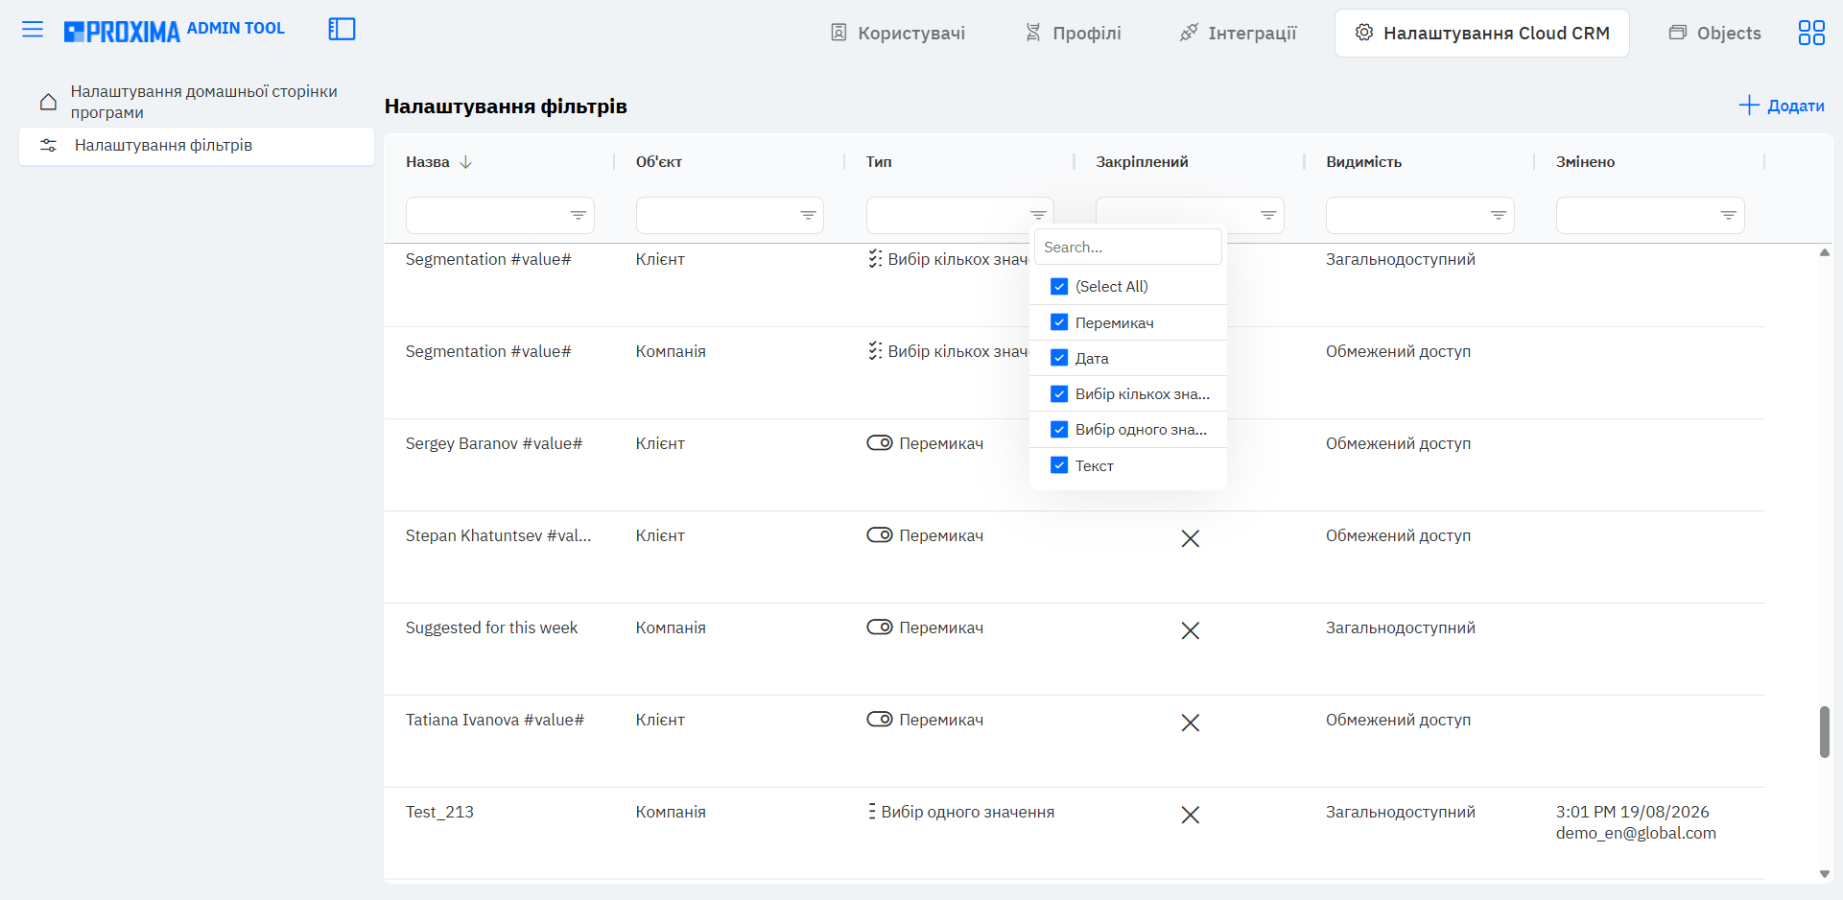The width and height of the screenshot is (1843, 900).
Task: Click the home icon in sidebar
Action: pos(48,102)
